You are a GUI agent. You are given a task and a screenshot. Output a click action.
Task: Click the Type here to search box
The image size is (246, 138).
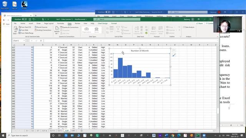28,135
